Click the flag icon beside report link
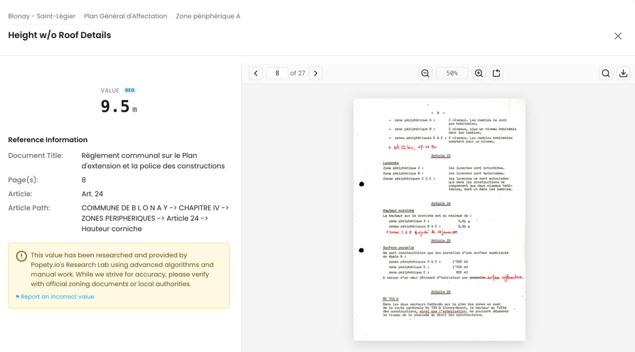This screenshot has width=635, height=352. pos(17,297)
